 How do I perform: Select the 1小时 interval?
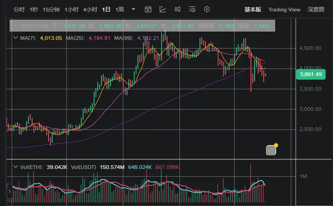pos(72,10)
